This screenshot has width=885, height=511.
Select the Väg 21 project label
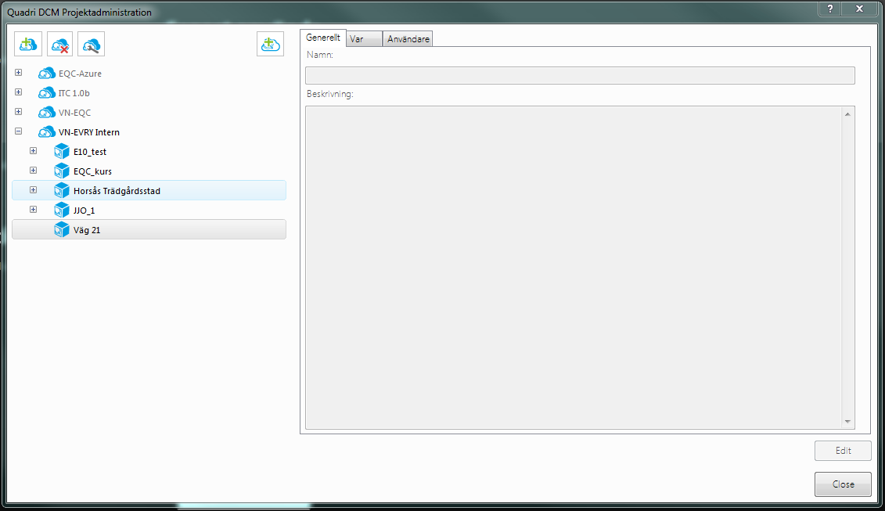point(87,230)
